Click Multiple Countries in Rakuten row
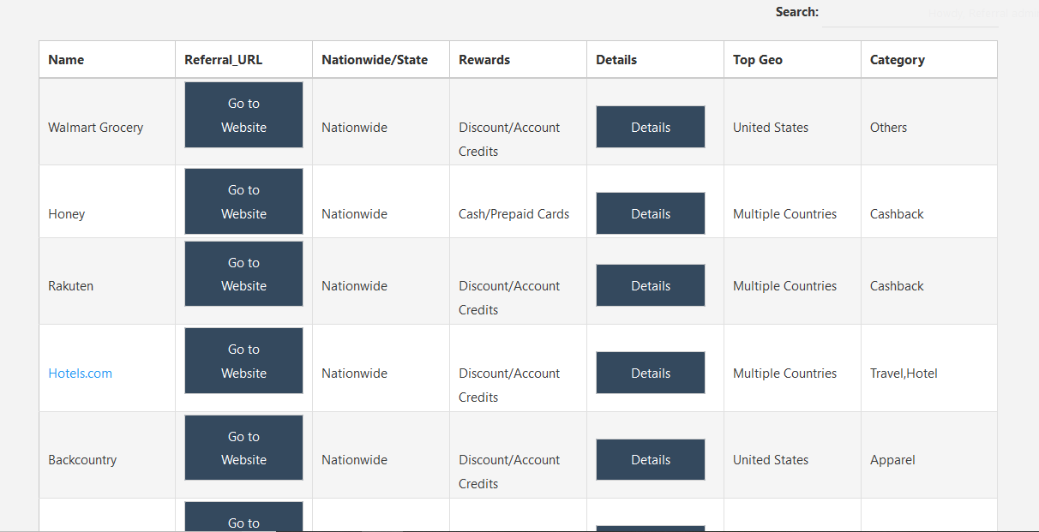Image resolution: width=1039 pixels, height=532 pixels. coord(784,286)
